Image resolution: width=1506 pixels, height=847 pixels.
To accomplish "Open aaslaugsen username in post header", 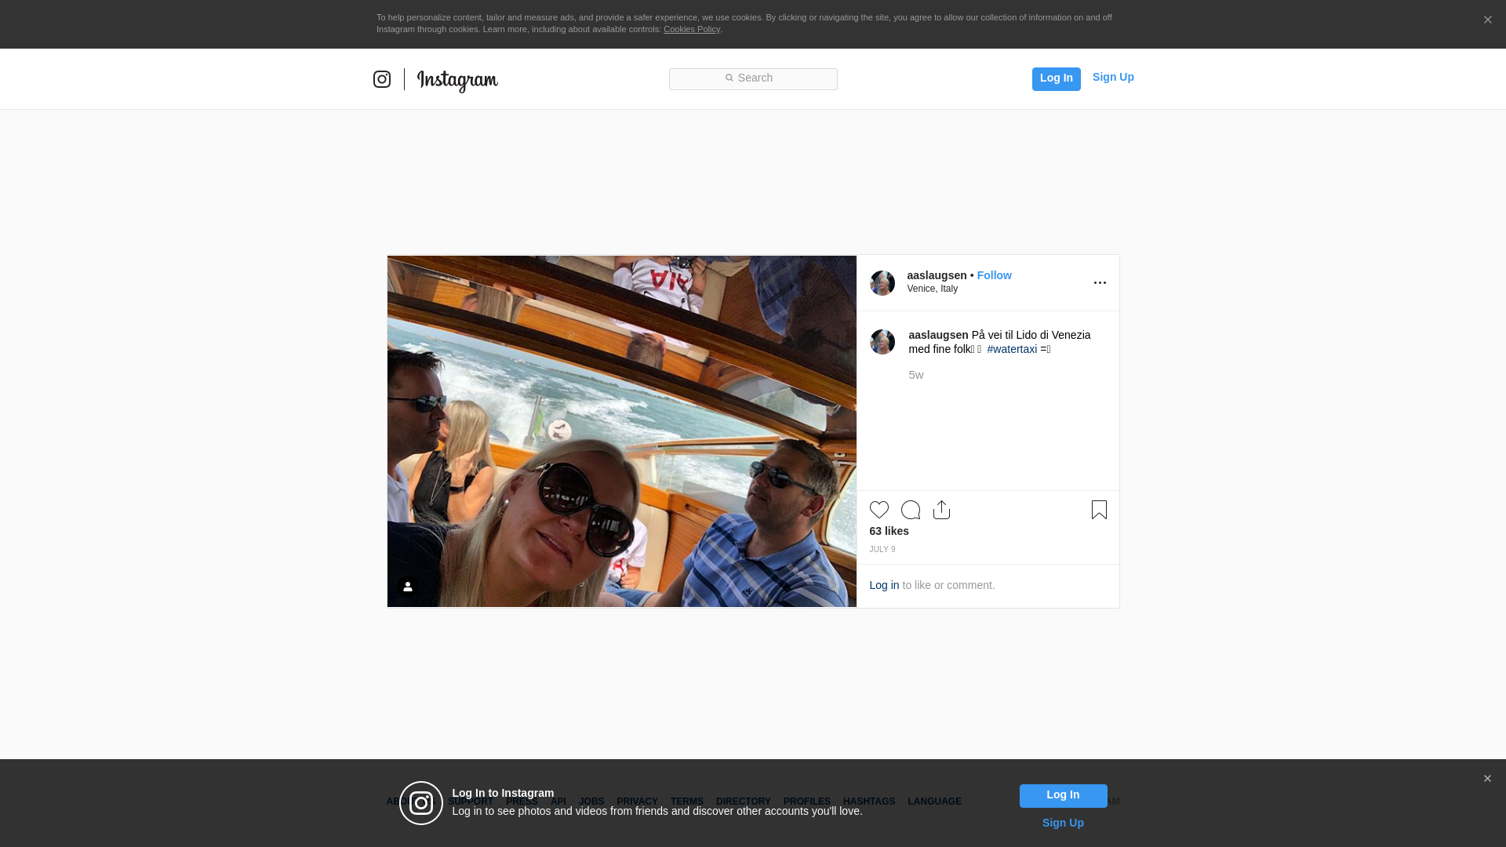I will point(937,275).
